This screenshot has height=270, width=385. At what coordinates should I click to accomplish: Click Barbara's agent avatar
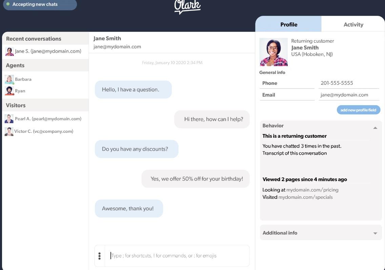click(x=9, y=79)
